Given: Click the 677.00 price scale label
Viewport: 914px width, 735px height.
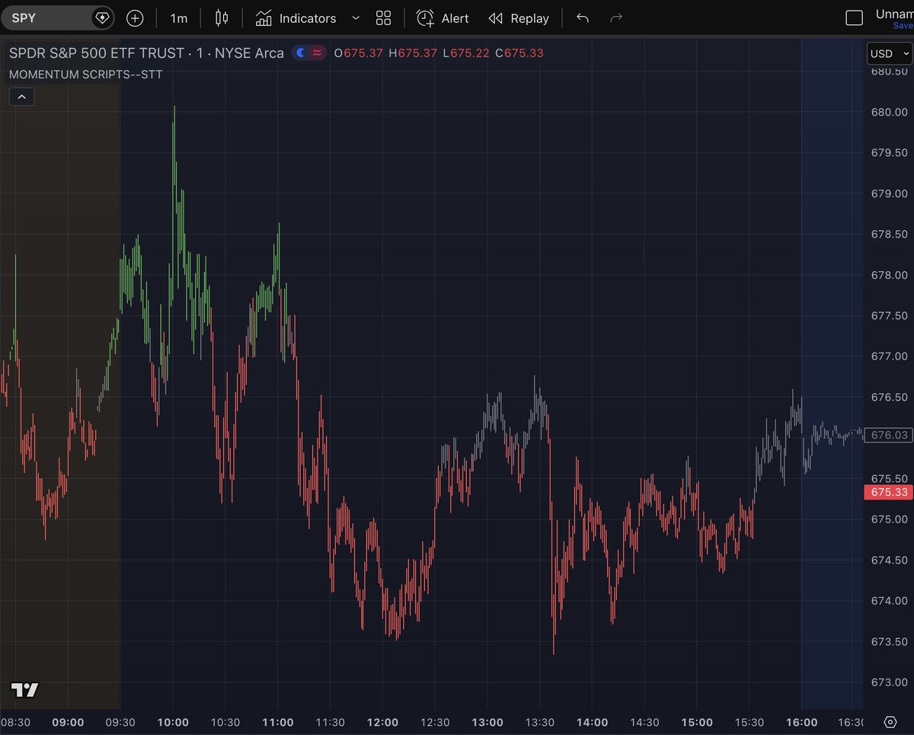Looking at the screenshot, I should pyautogui.click(x=889, y=356).
